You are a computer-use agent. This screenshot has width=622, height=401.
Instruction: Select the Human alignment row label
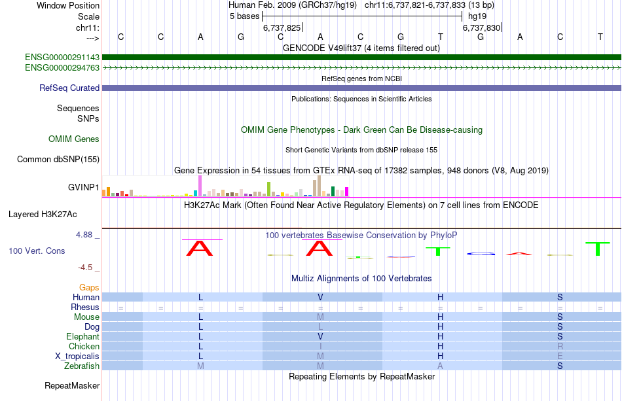click(86, 297)
